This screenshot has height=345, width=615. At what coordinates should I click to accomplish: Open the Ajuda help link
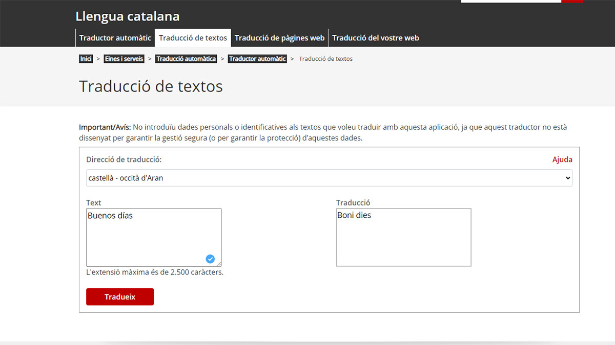pyautogui.click(x=562, y=159)
